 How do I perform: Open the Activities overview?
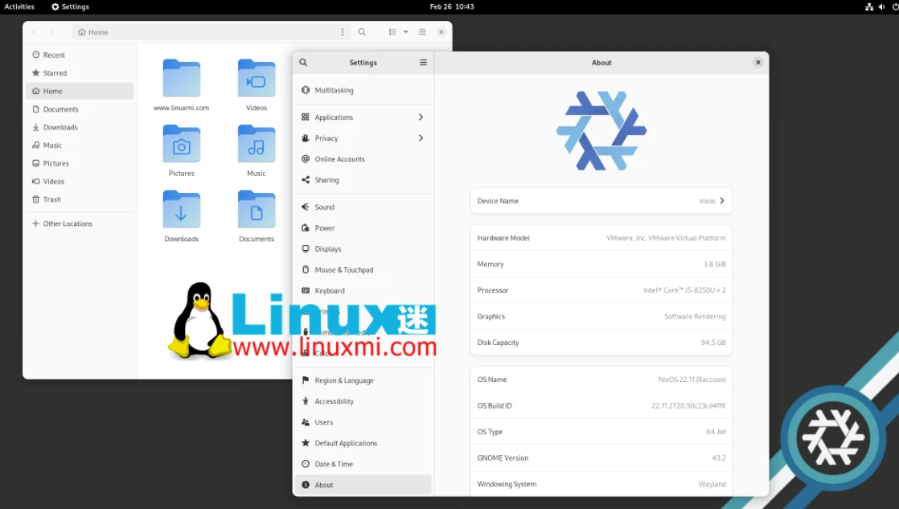point(18,6)
